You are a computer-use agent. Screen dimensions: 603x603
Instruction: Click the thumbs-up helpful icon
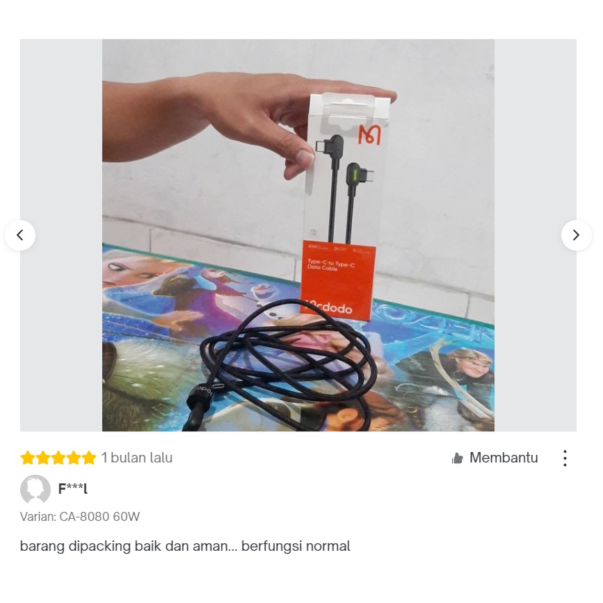pos(457,458)
